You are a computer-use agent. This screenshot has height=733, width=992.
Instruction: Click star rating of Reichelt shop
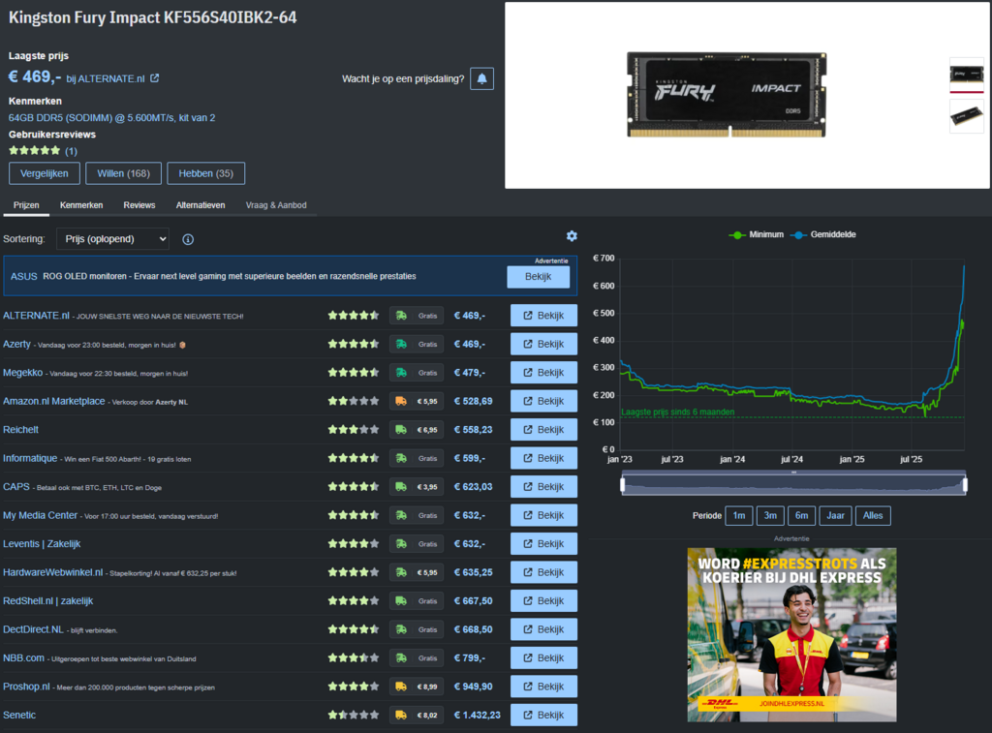click(x=353, y=429)
